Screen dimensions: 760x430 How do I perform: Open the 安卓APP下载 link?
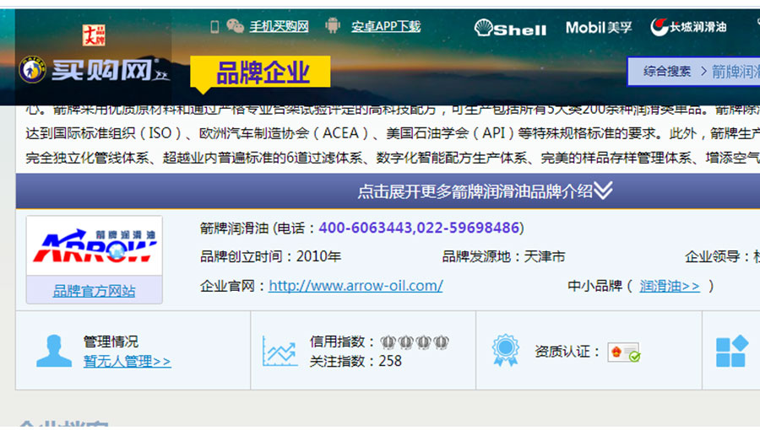[x=386, y=26]
